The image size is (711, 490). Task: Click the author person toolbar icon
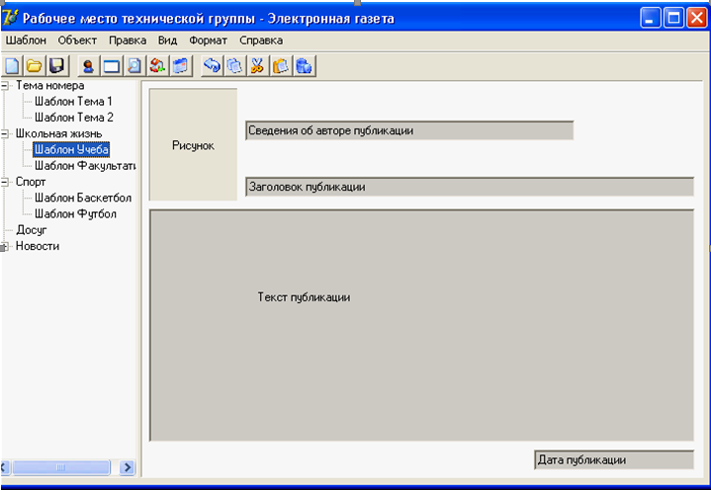click(x=88, y=66)
